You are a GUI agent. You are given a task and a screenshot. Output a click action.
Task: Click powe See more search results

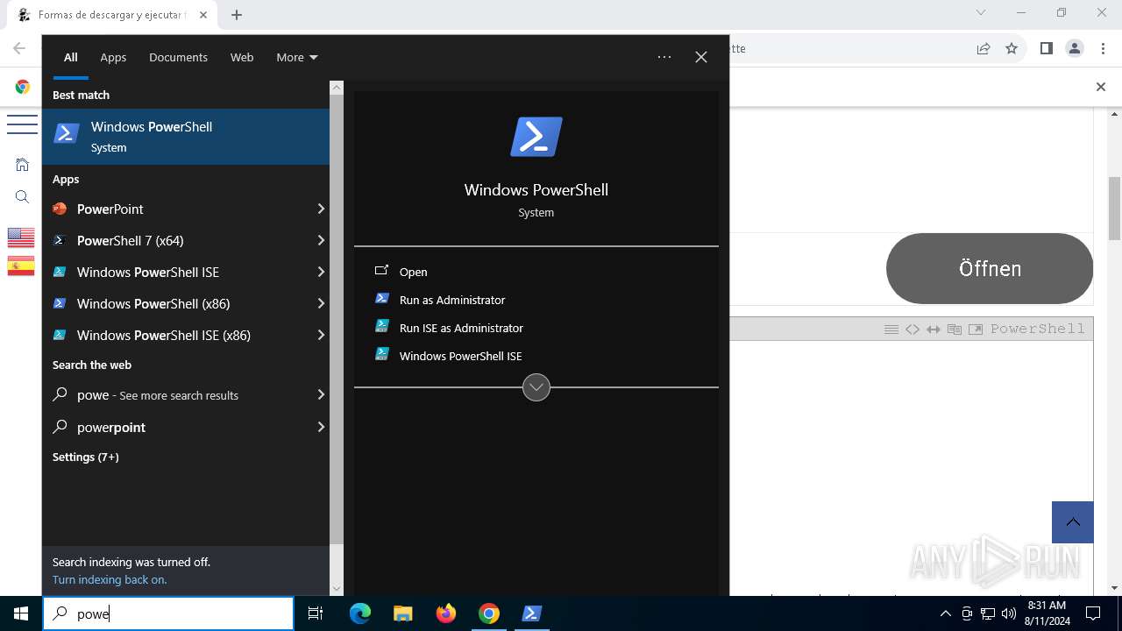click(x=186, y=395)
